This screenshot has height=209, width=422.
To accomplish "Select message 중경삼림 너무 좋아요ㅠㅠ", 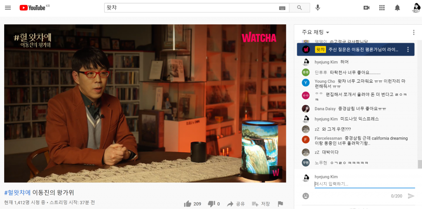I will pyautogui.click(x=362, y=109).
